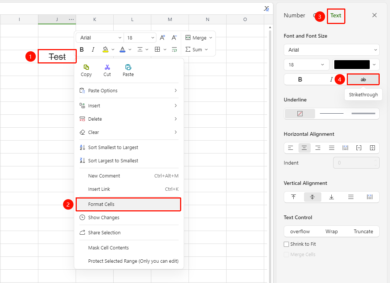Image resolution: width=390 pixels, height=283 pixels.
Task: Select Sort Smallest to Largest
Action: pyautogui.click(x=129, y=148)
